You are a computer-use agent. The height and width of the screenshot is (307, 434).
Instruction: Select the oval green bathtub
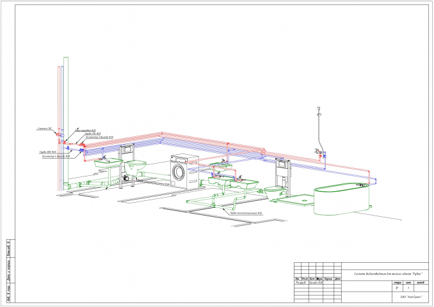click(342, 198)
